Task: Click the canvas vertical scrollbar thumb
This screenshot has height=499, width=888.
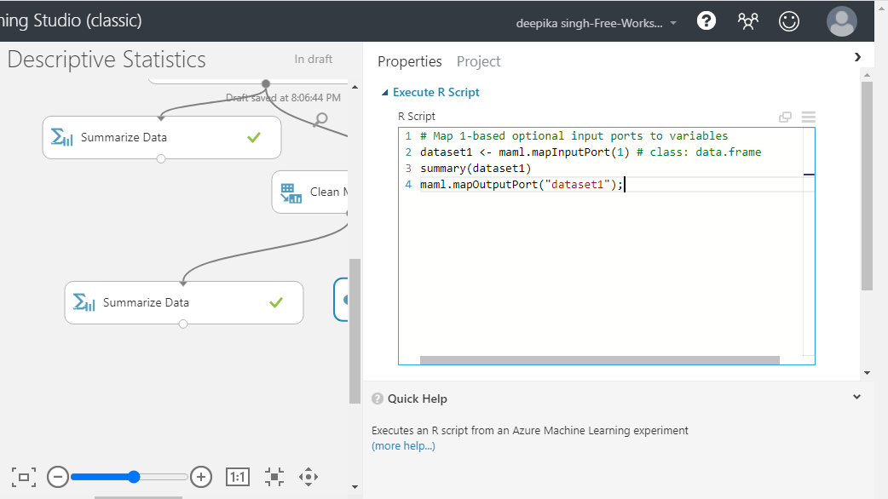Action: [355, 331]
